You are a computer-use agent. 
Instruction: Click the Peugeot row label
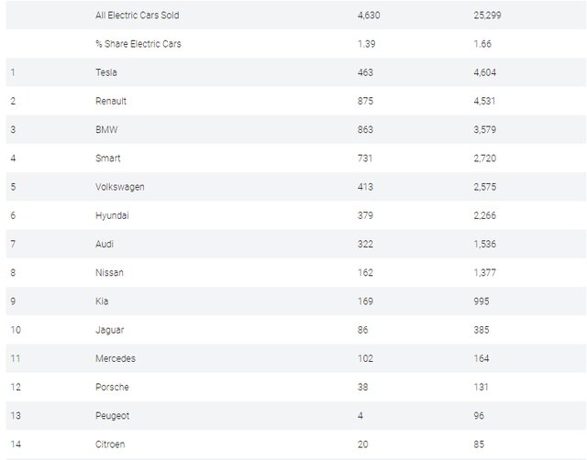(112, 415)
